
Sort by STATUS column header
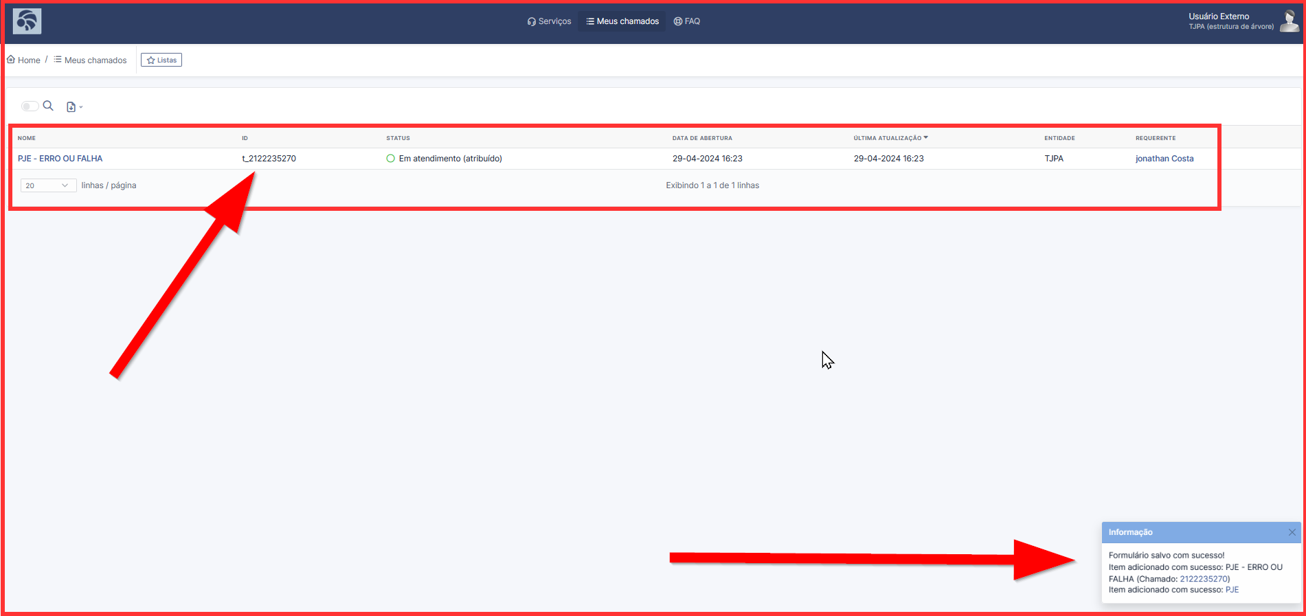[x=398, y=138]
